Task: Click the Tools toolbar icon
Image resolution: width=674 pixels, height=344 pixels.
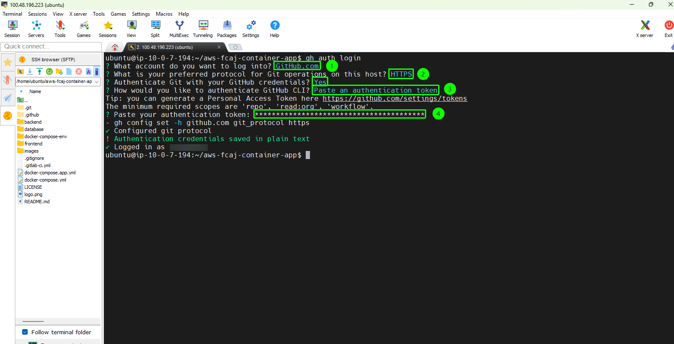Action: pyautogui.click(x=60, y=29)
